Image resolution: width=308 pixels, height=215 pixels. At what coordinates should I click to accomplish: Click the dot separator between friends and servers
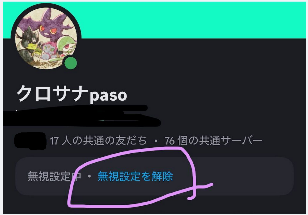point(156,141)
